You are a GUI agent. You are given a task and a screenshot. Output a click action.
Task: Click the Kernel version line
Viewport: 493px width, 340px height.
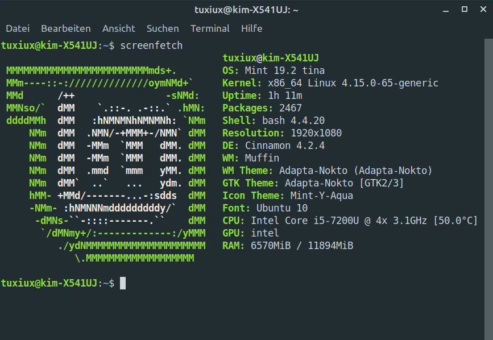click(x=330, y=83)
